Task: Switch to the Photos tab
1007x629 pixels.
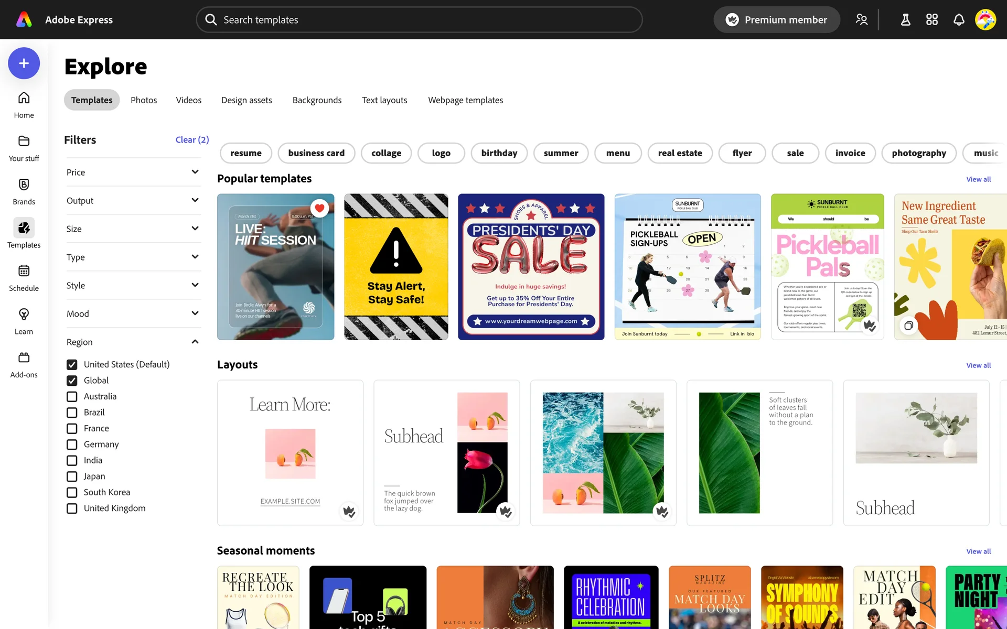Action: click(144, 100)
